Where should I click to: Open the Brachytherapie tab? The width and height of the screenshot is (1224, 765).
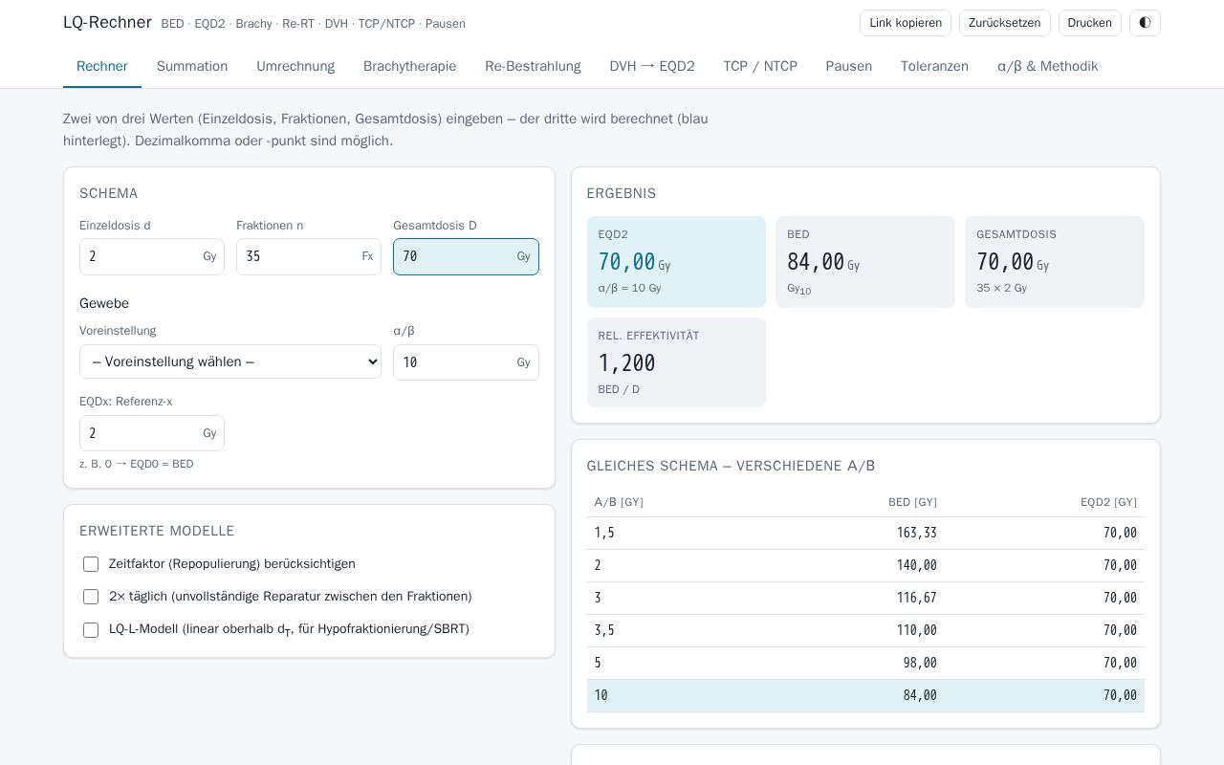click(x=409, y=66)
